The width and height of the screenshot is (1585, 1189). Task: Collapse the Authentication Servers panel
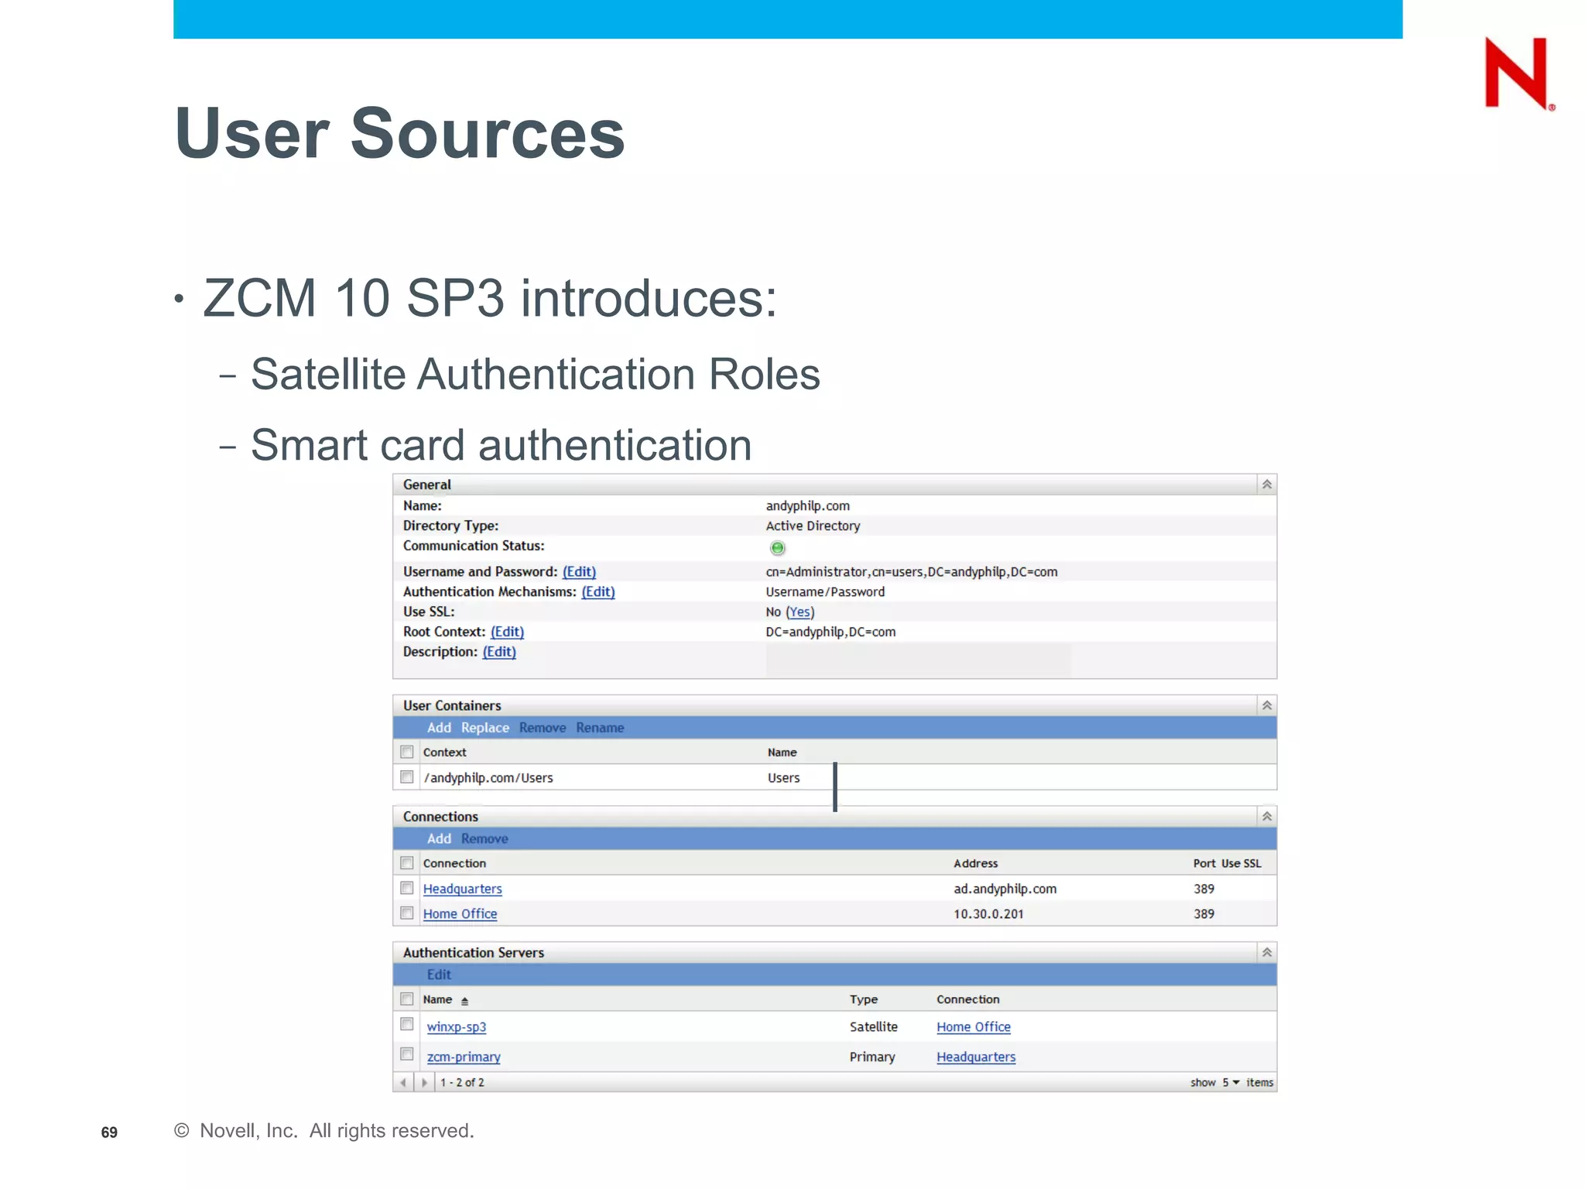pos(1267,952)
